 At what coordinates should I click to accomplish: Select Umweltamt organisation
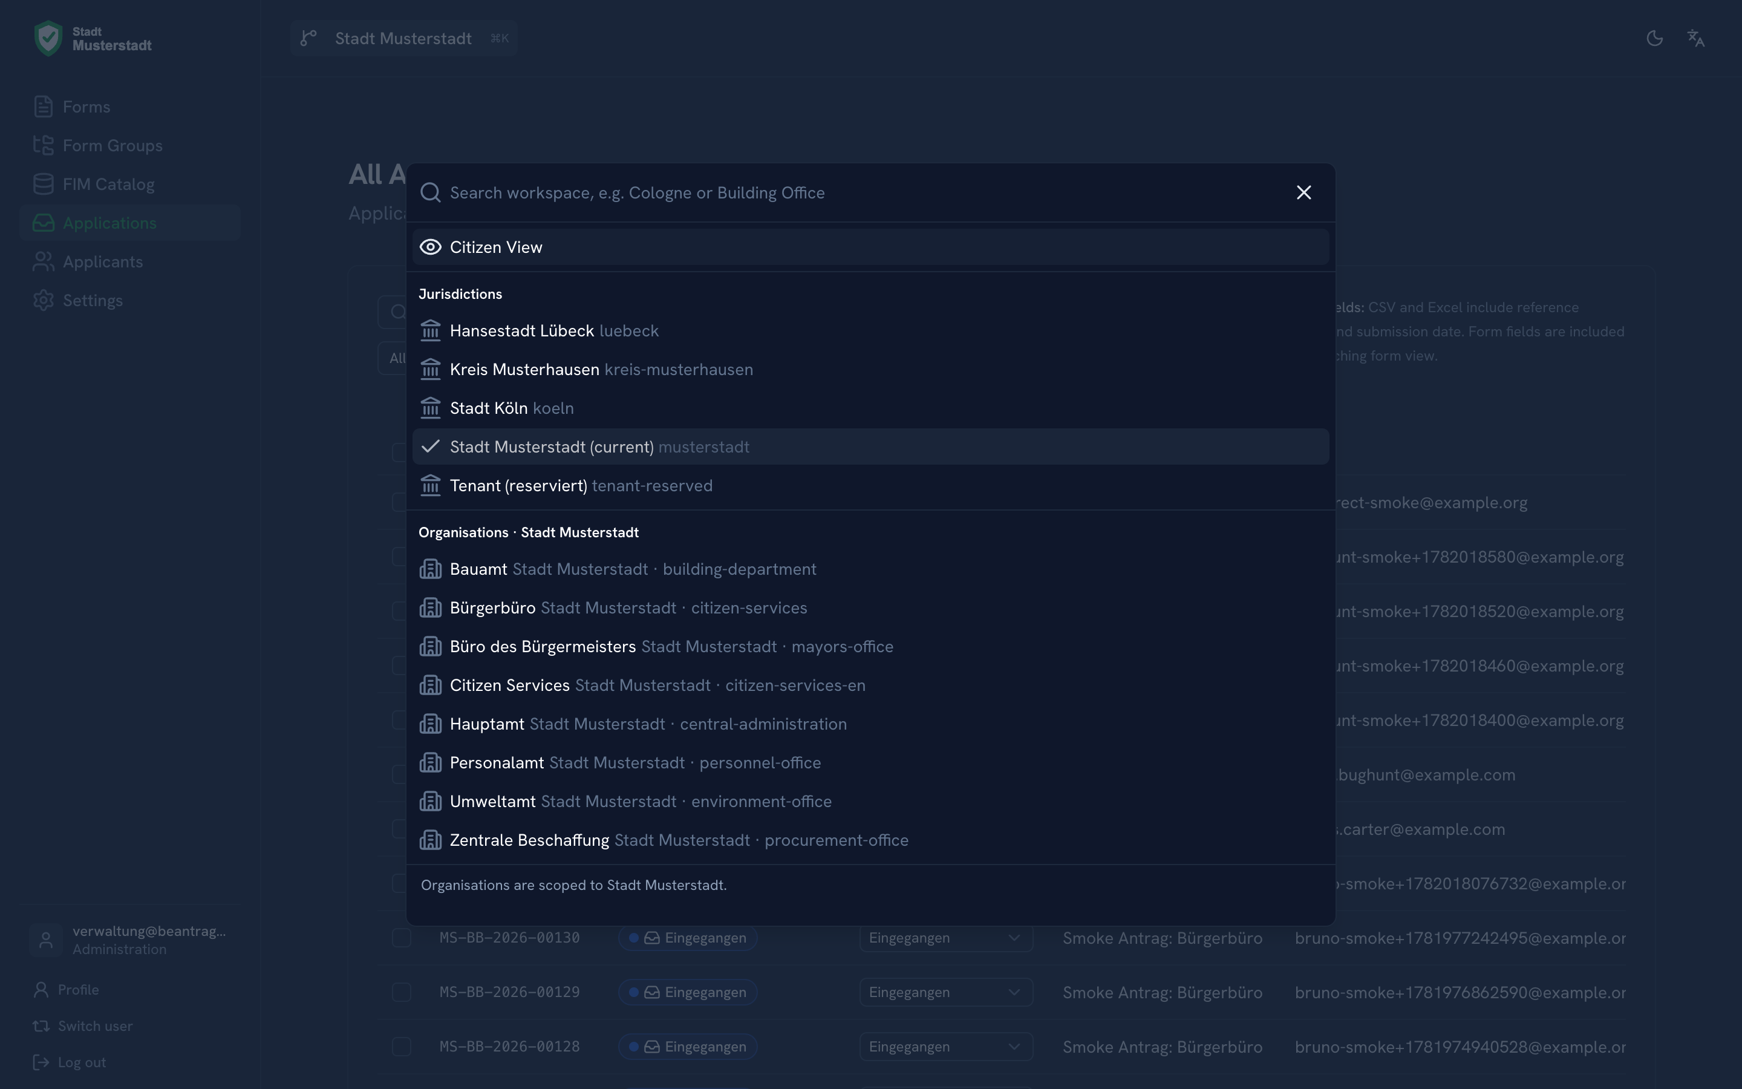coord(870,802)
